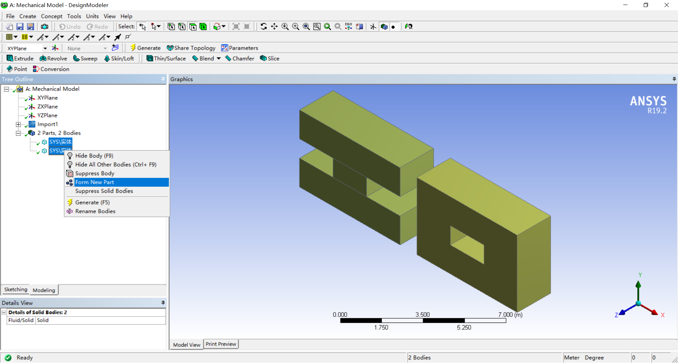The width and height of the screenshot is (678, 363).
Task: Click the Extrude tool icon
Action: [10, 59]
